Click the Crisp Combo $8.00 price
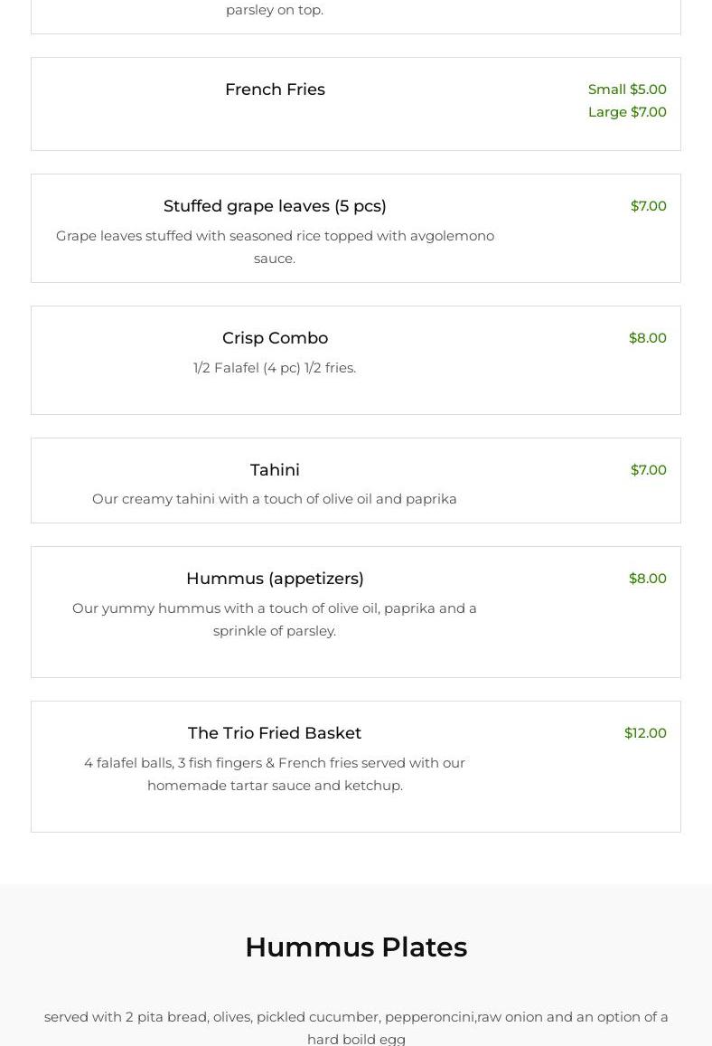712x1046 pixels. tap(647, 337)
